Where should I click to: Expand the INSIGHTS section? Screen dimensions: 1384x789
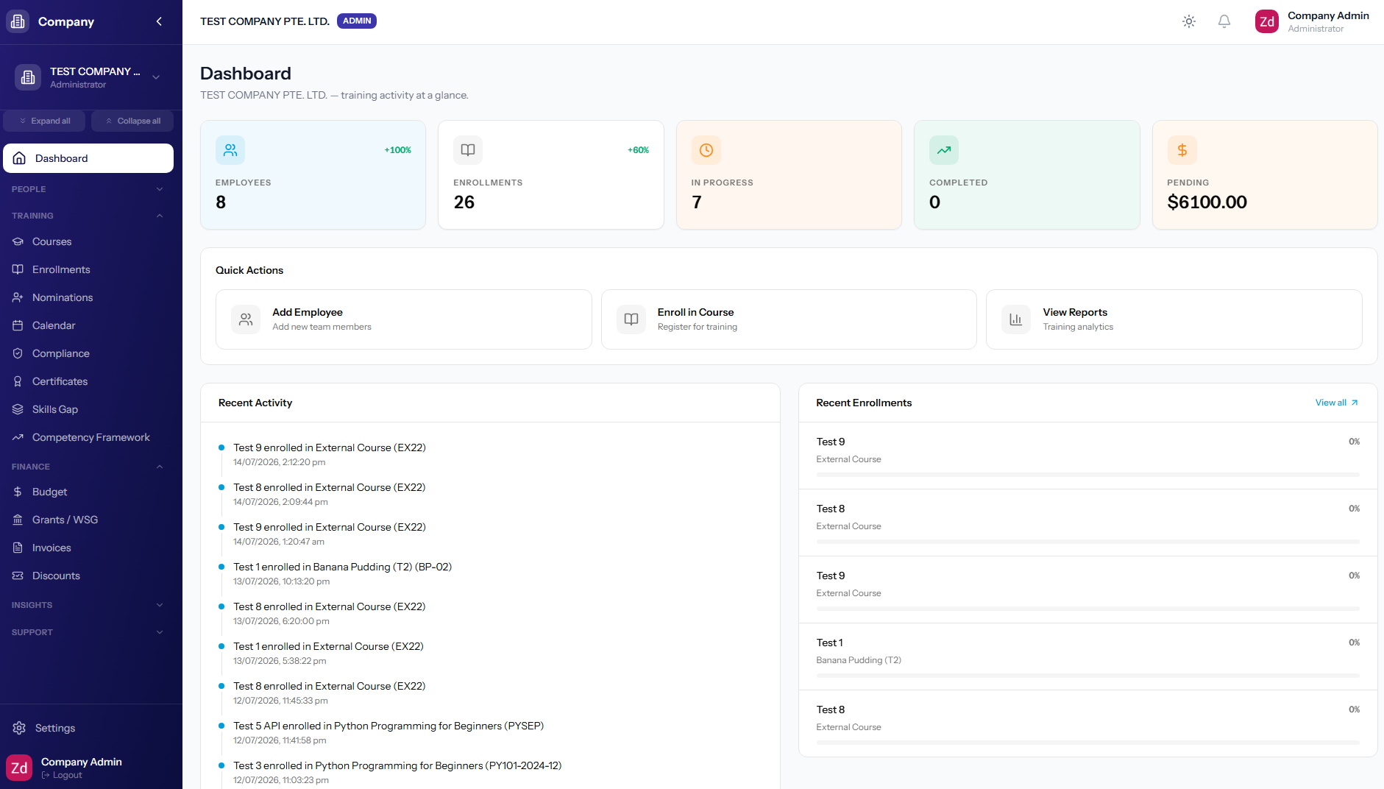pos(88,605)
